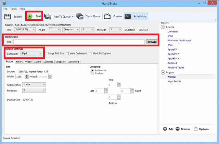The image size is (219, 144).
Task: Switch to the Filters tab
Action: [19, 62]
